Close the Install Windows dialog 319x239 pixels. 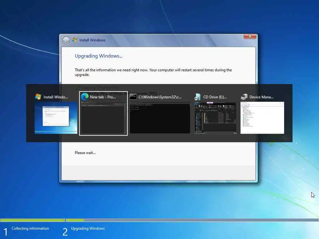coord(250,36)
